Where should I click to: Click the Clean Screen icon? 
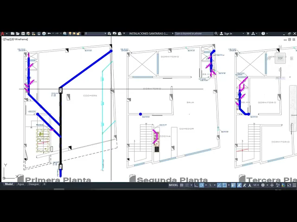click(289, 185)
